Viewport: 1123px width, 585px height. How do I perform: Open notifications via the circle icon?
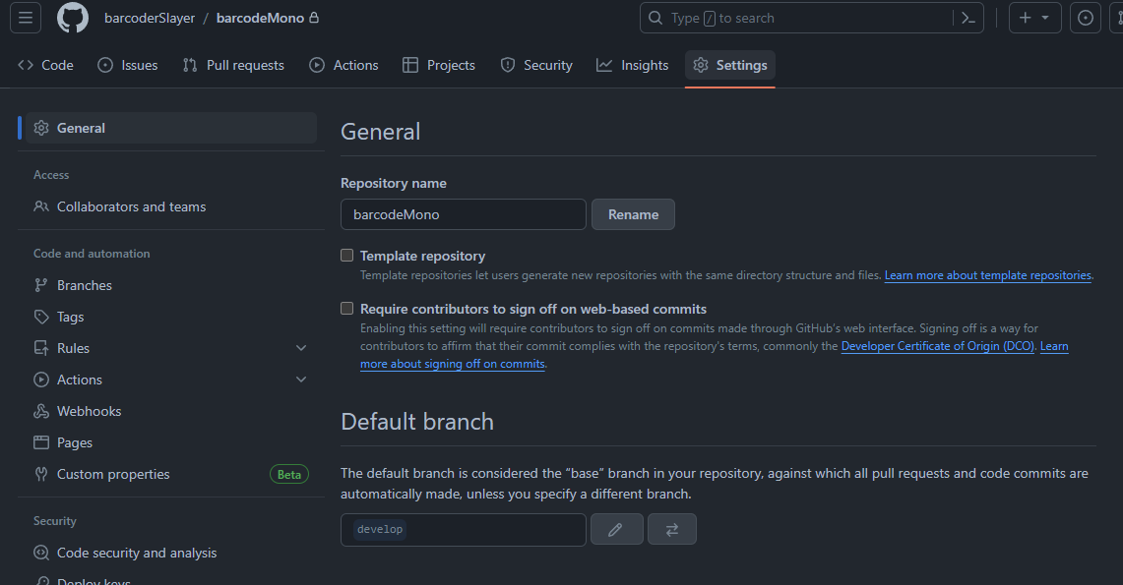[x=1085, y=18]
